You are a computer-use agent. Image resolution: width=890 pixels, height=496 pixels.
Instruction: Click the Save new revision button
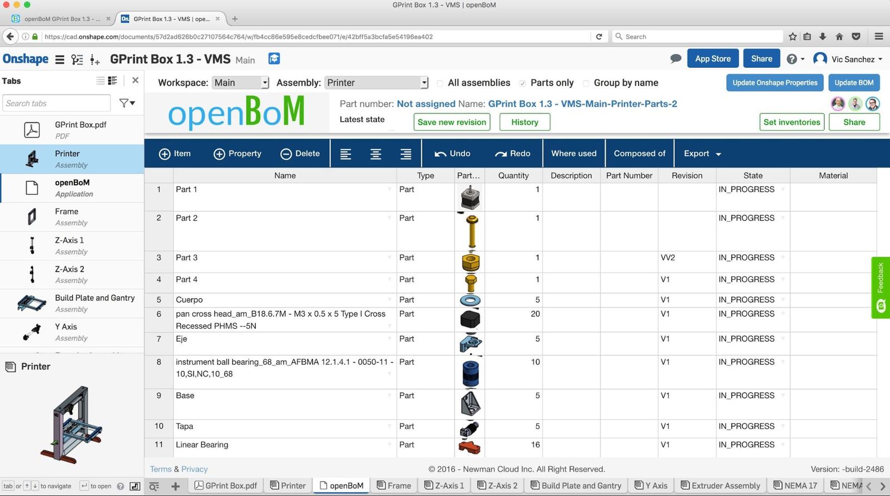pos(452,122)
